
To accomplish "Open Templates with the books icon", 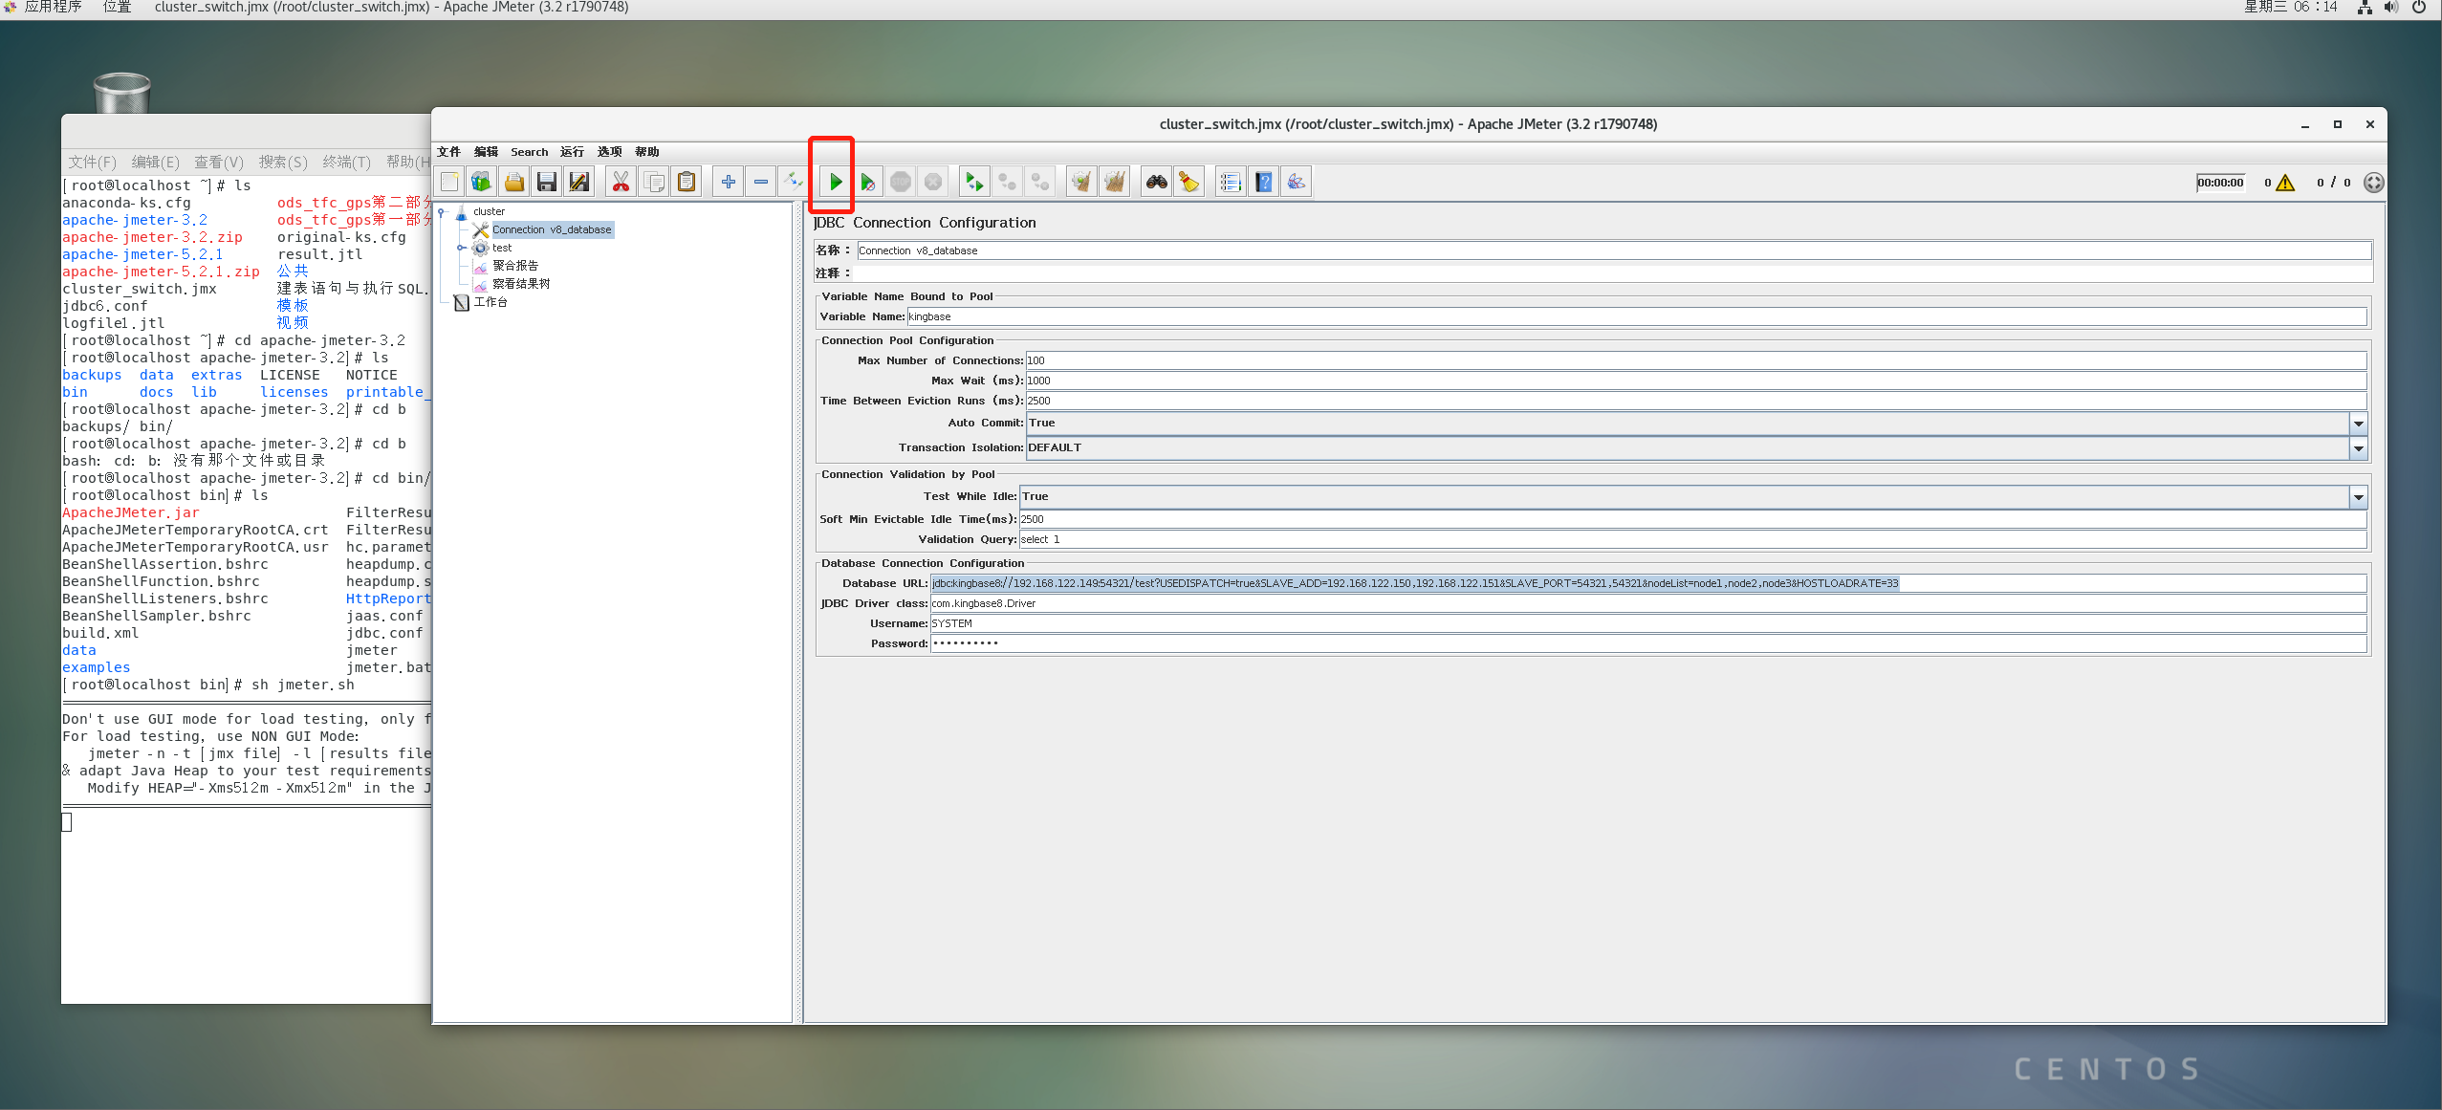I will click(481, 182).
